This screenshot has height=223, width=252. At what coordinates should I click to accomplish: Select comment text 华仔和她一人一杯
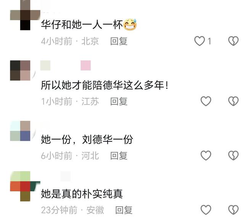click(82, 25)
